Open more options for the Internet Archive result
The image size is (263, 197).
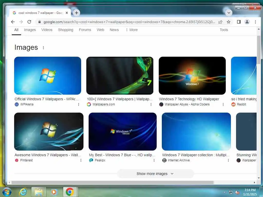[228, 160]
